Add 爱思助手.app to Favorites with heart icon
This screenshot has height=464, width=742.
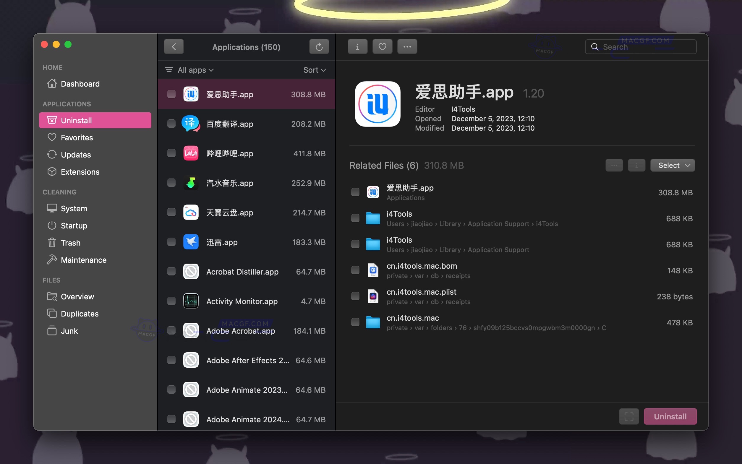point(382,47)
